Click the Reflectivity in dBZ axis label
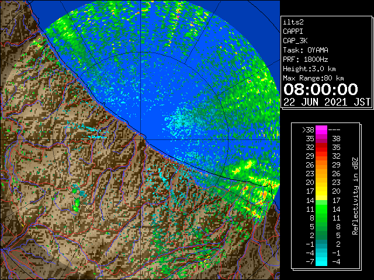This screenshot has width=374, height=280. (x=355, y=196)
